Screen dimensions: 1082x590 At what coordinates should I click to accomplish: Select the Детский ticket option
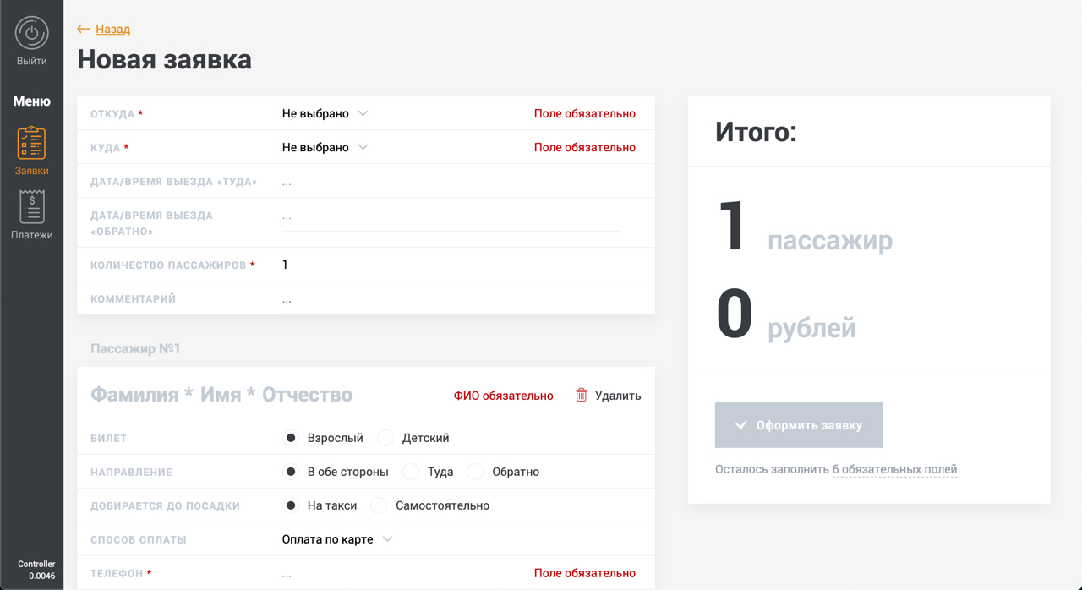tap(385, 438)
